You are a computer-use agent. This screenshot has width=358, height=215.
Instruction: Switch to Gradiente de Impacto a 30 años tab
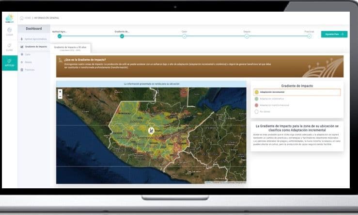(x=70, y=48)
